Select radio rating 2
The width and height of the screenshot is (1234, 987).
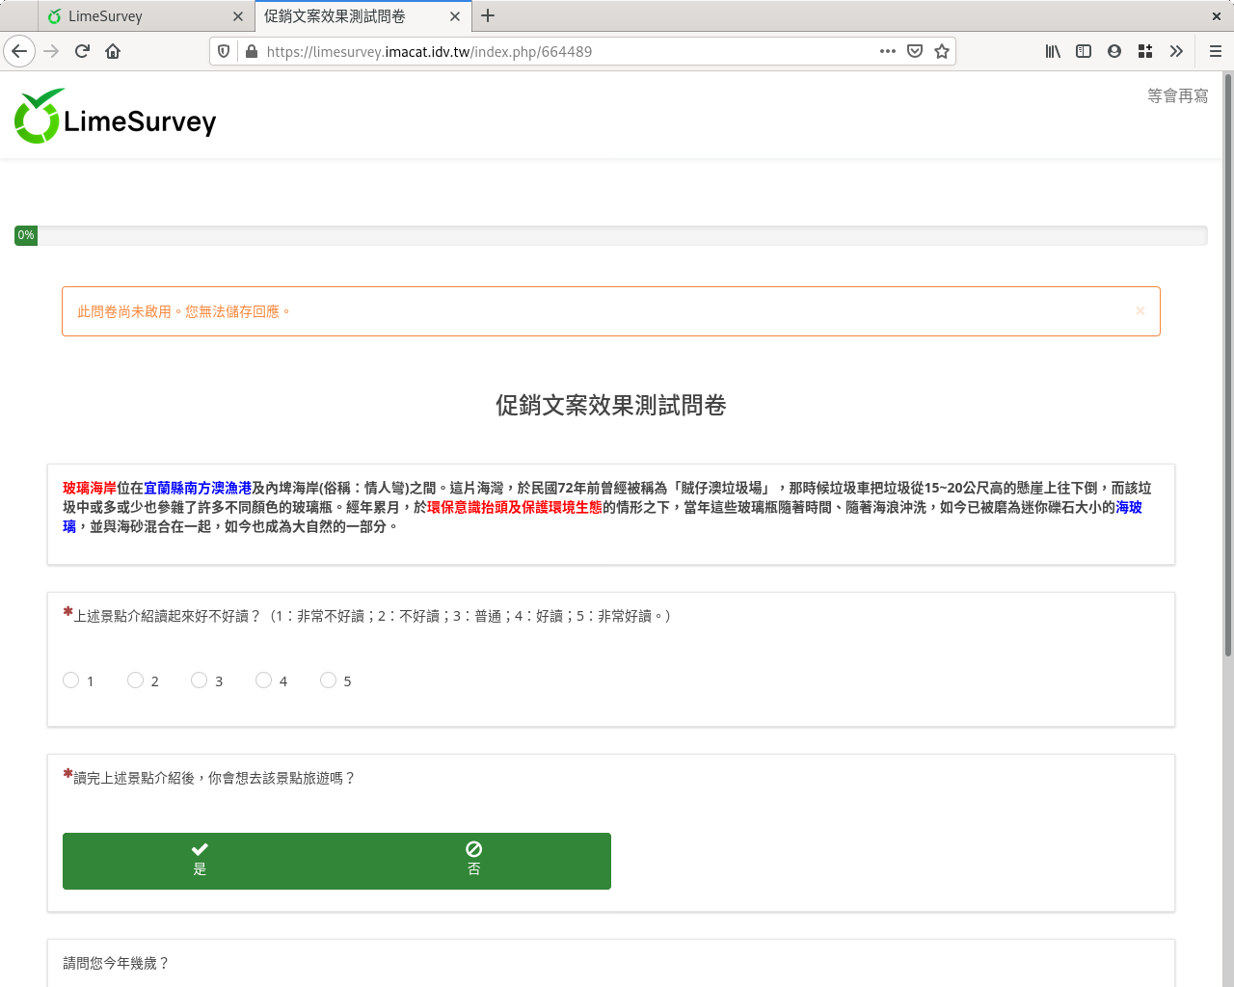pyautogui.click(x=135, y=680)
